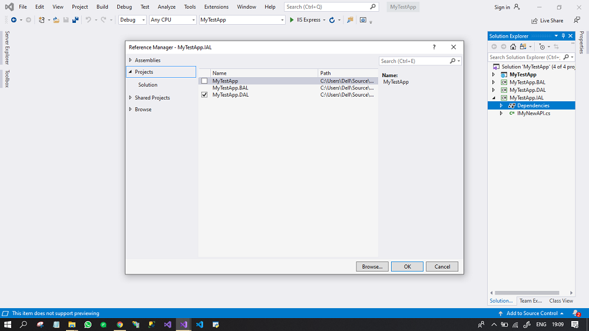Switch to the Class View tab
The image size is (589, 331).
coord(561,300)
